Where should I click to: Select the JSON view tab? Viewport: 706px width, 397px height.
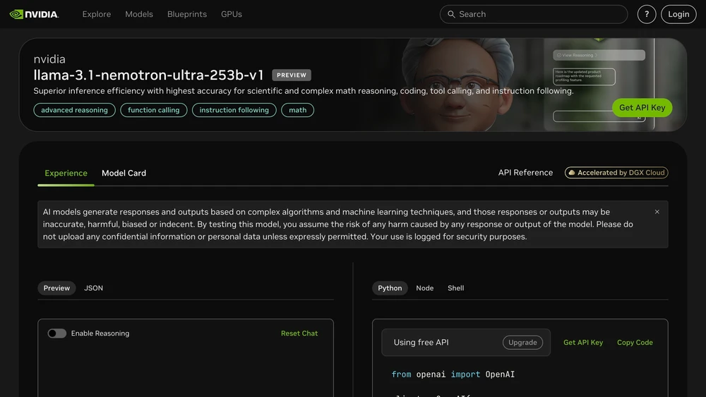pyautogui.click(x=94, y=288)
